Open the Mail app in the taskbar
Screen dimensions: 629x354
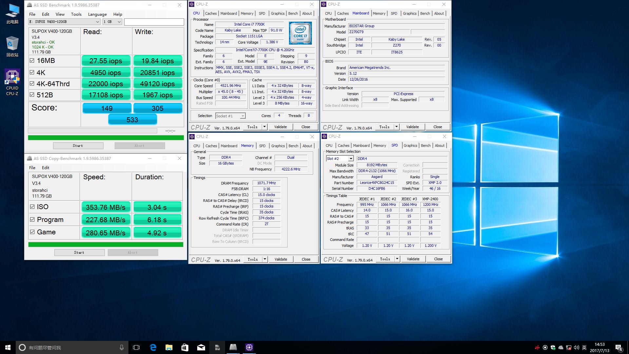[x=201, y=347]
